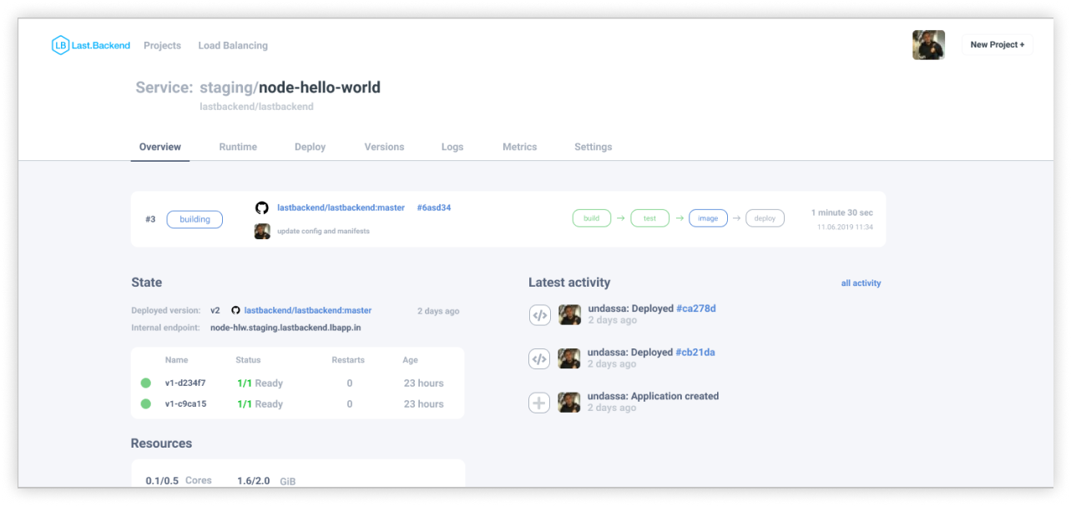Click 1/1 Ready status for v1-c9ca15
The width and height of the screenshot is (1071, 506).
tap(260, 404)
